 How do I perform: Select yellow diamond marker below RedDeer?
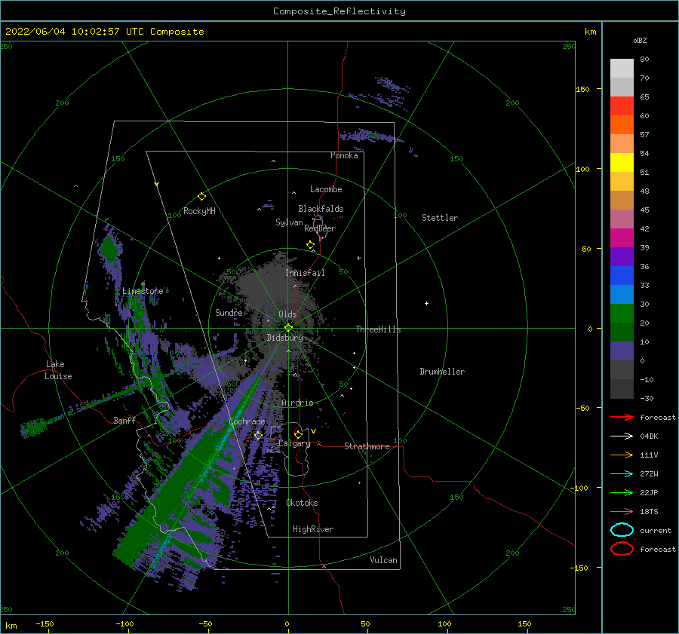click(310, 244)
